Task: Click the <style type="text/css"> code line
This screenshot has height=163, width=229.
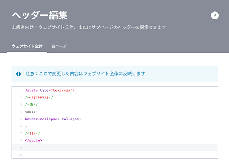Action: [x=50, y=90]
